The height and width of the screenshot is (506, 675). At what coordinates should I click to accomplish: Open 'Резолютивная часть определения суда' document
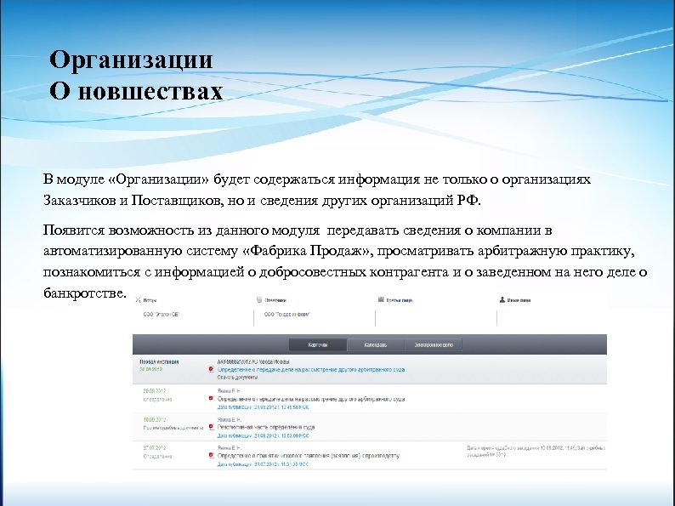(266, 428)
